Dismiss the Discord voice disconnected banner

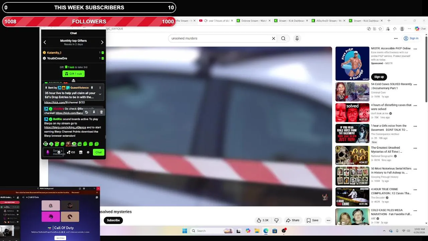pos(97,192)
